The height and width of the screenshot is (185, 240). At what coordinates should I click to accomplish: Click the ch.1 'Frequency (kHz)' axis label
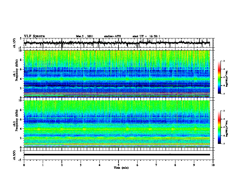click(17, 70)
